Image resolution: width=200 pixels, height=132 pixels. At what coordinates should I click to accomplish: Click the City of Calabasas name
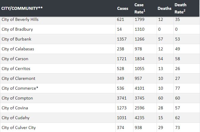click(18, 49)
